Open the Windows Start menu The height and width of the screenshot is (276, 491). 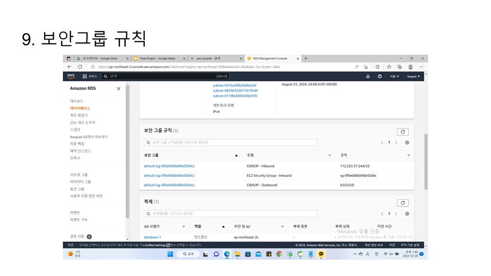pos(170,254)
